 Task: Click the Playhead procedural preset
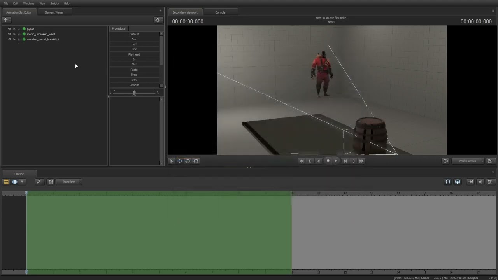(x=134, y=54)
